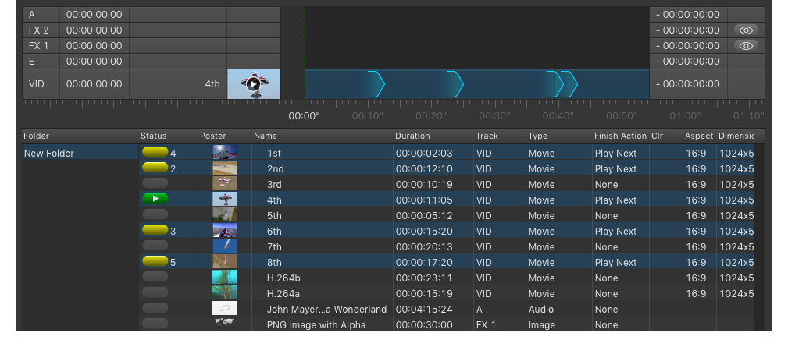This screenshot has height=347, width=788.
Task: Click the 7th movie duration 00:00:20:13
Action: (x=424, y=246)
